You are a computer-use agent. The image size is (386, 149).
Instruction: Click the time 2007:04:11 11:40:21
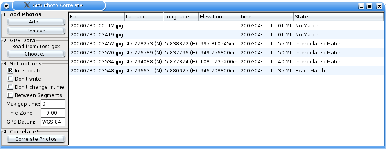(x=266, y=62)
